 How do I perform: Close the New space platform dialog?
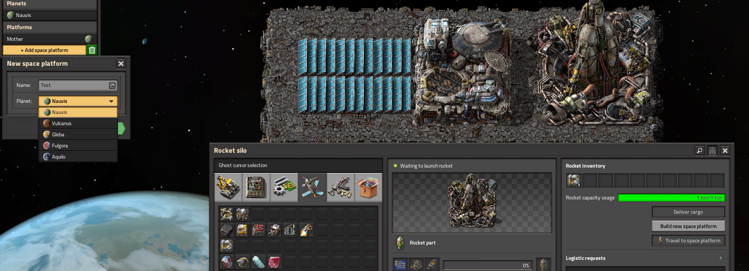[121, 64]
